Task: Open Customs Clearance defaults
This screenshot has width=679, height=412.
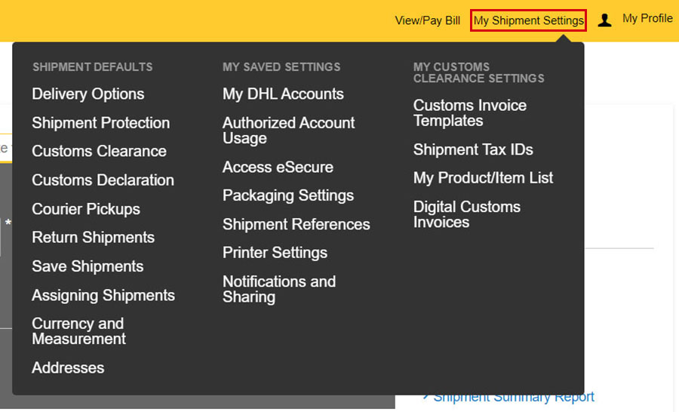Action: tap(99, 151)
